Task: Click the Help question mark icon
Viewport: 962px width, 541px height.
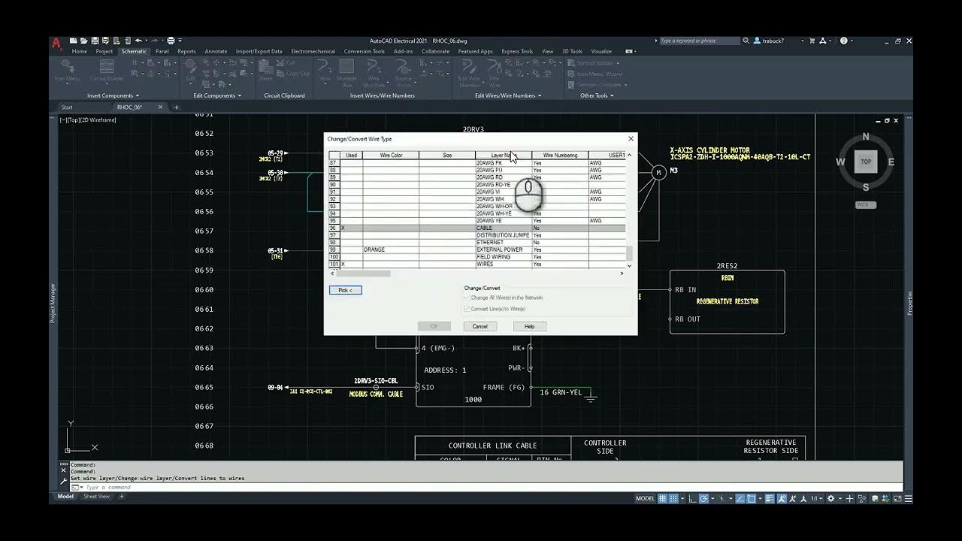Action: coord(844,41)
